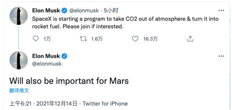The width and height of the screenshot is (232, 110).
Task: Click the 上午6:21 2021年12月14日 timestamp
Action: coord(43,103)
